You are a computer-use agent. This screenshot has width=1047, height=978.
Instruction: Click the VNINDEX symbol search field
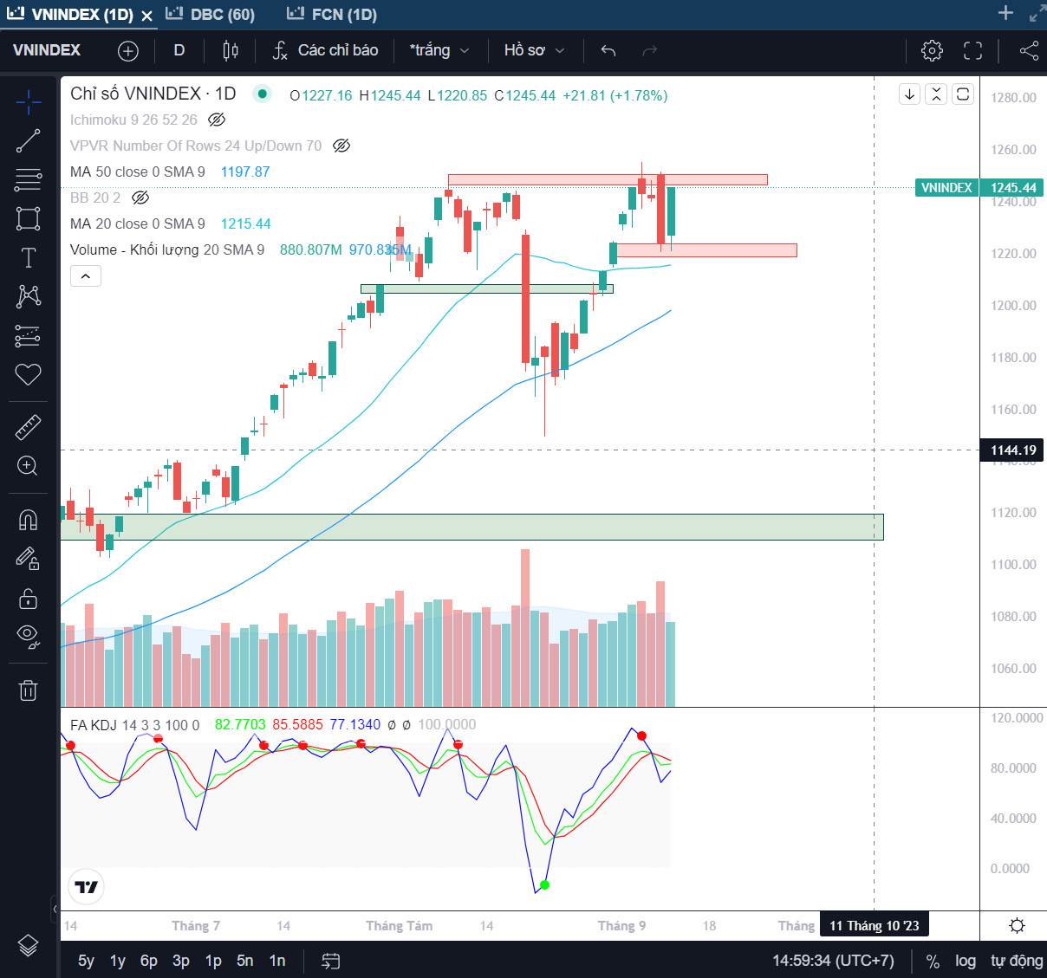click(47, 50)
